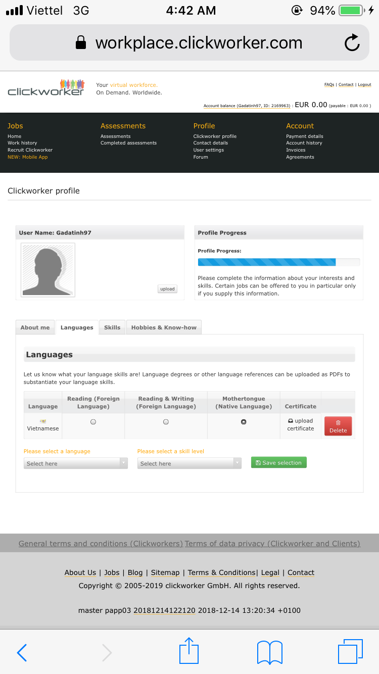This screenshot has height=674, width=379.
Task: Click 'User Name: Gadatinh97' text
Action: tap(55, 233)
